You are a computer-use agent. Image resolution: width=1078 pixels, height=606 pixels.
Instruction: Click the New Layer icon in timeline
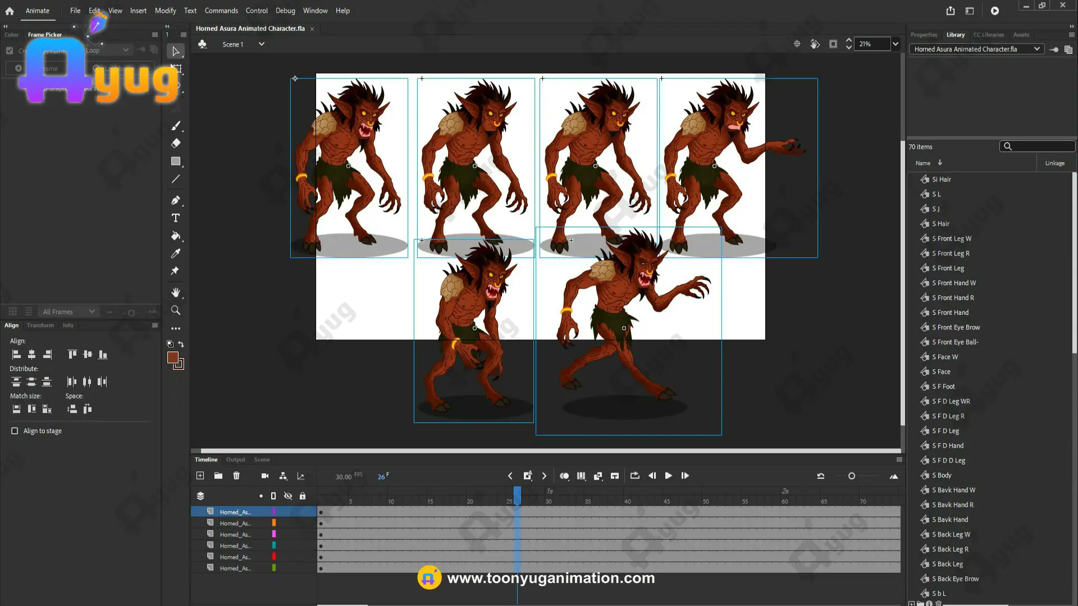(200, 476)
